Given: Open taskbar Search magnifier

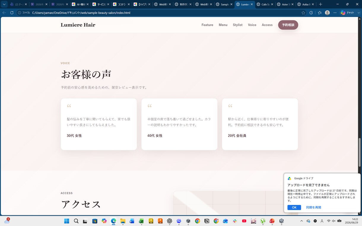Looking at the screenshot, I should [x=76, y=221].
